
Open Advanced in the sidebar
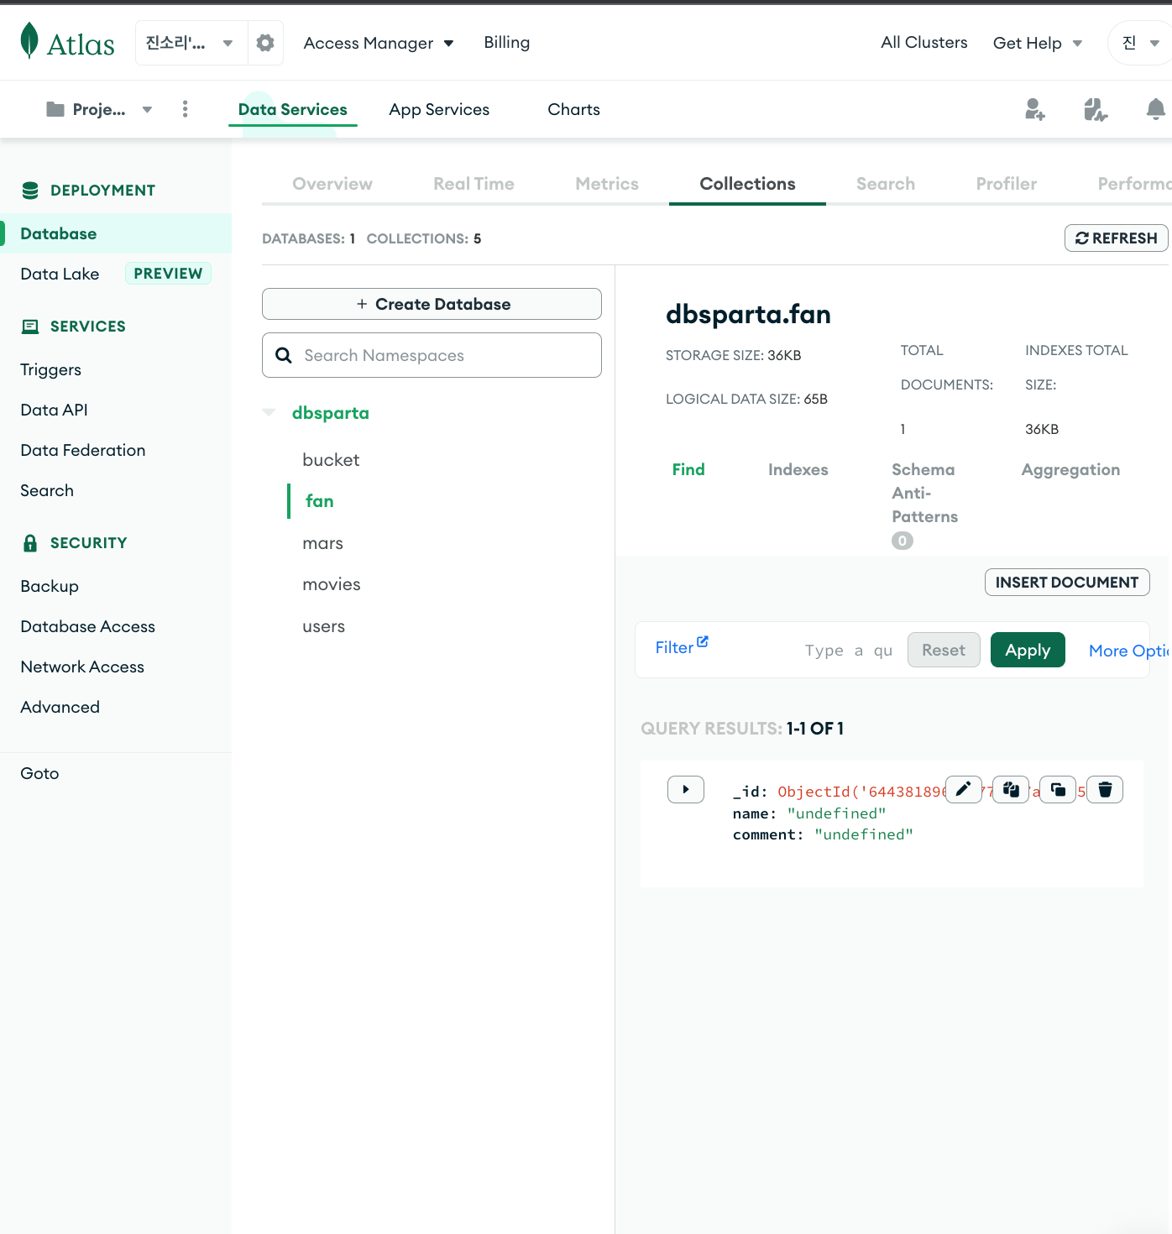point(60,707)
